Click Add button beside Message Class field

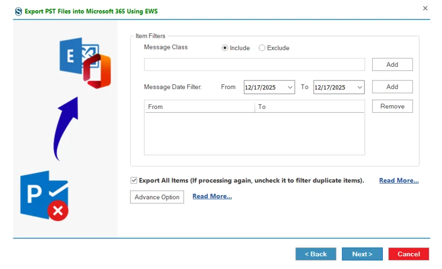coord(392,64)
